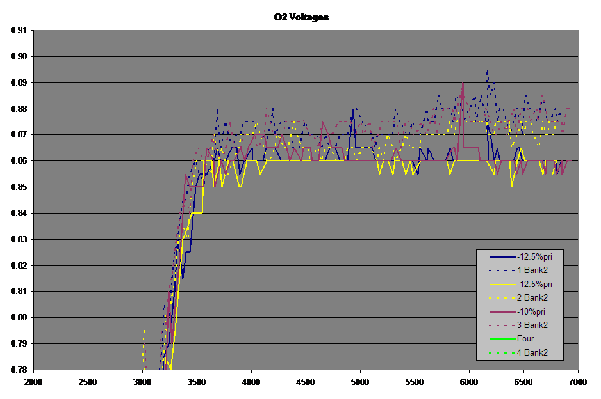Screen dimensions: 601x399
Task: Click "-12.5%pri" label beside the yellow line
Action: (x=534, y=284)
